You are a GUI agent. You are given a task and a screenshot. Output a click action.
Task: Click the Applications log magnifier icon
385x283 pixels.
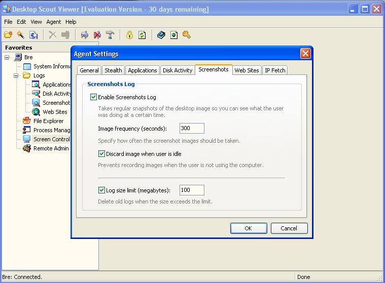(x=36, y=85)
